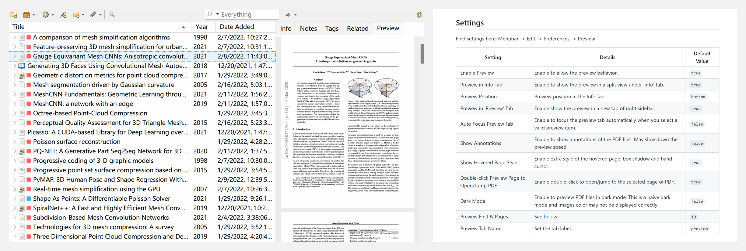This screenshot has height=251, width=746.
Task: Click the New Note icon
Action: point(76,15)
